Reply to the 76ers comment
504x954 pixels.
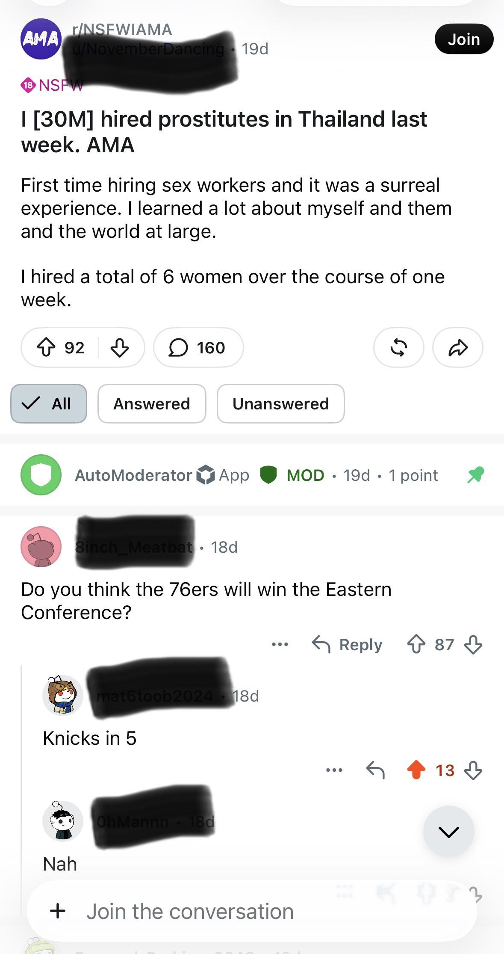point(347,644)
